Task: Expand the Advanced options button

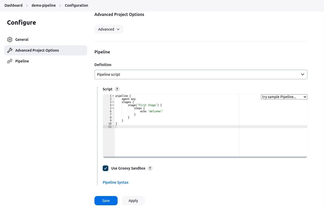Action: [x=109, y=29]
